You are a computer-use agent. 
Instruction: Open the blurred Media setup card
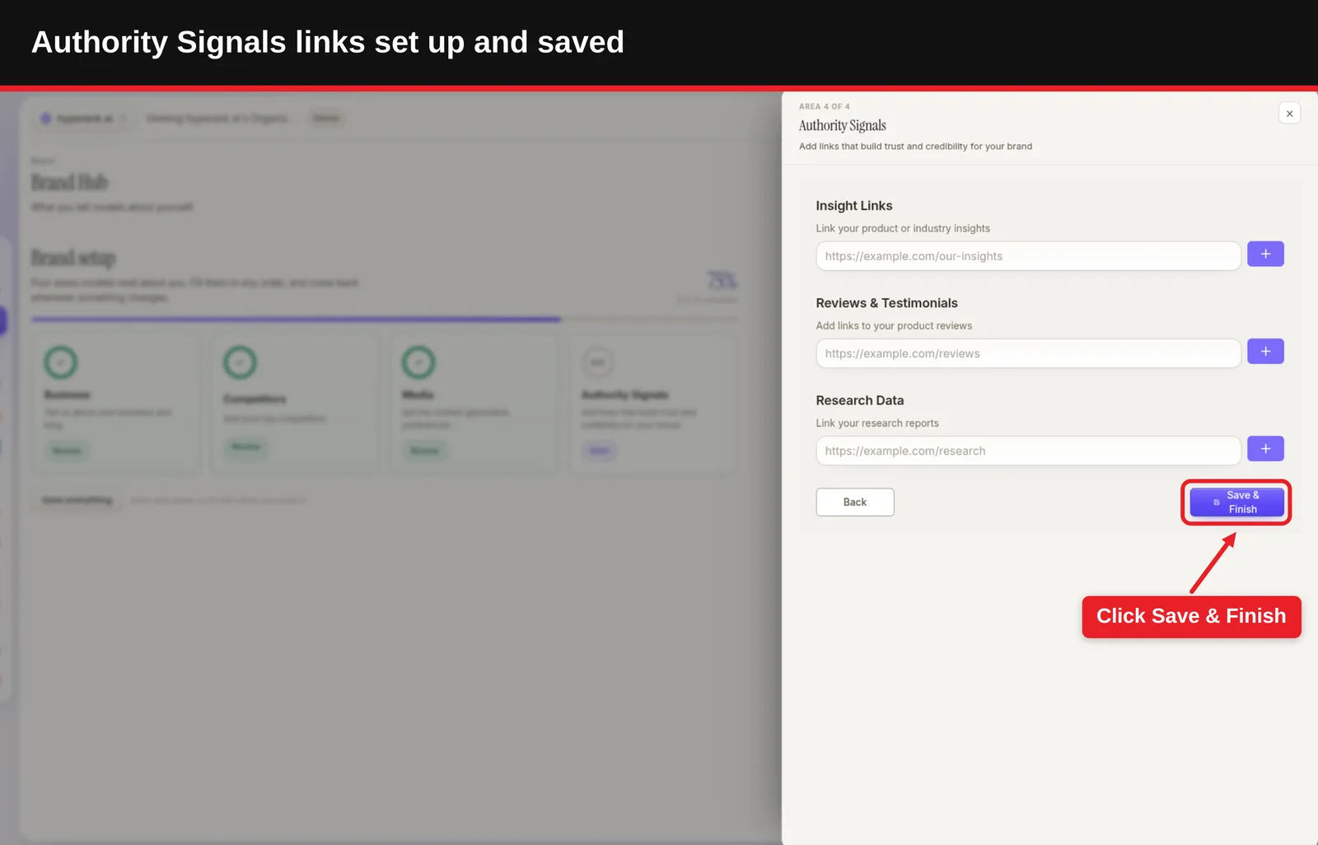[474, 404]
